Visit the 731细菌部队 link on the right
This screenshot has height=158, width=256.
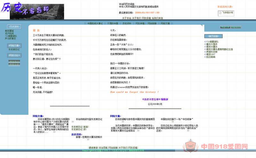[212, 42]
